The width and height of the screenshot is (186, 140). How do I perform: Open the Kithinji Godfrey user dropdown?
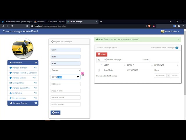click(x=170, y=32)
